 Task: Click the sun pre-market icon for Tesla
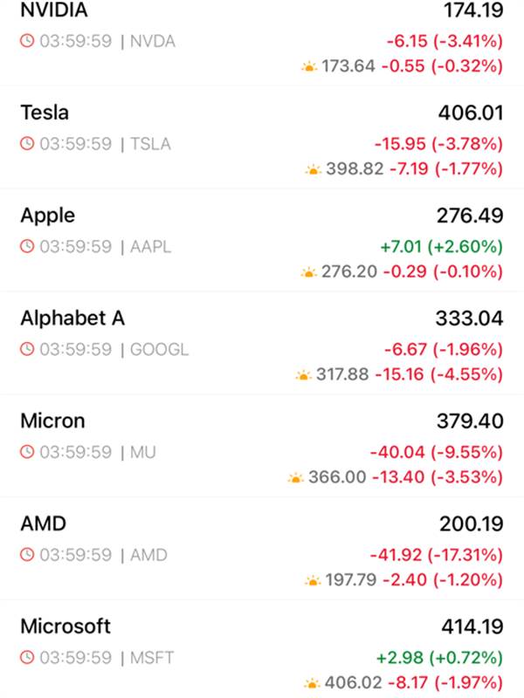314,169
